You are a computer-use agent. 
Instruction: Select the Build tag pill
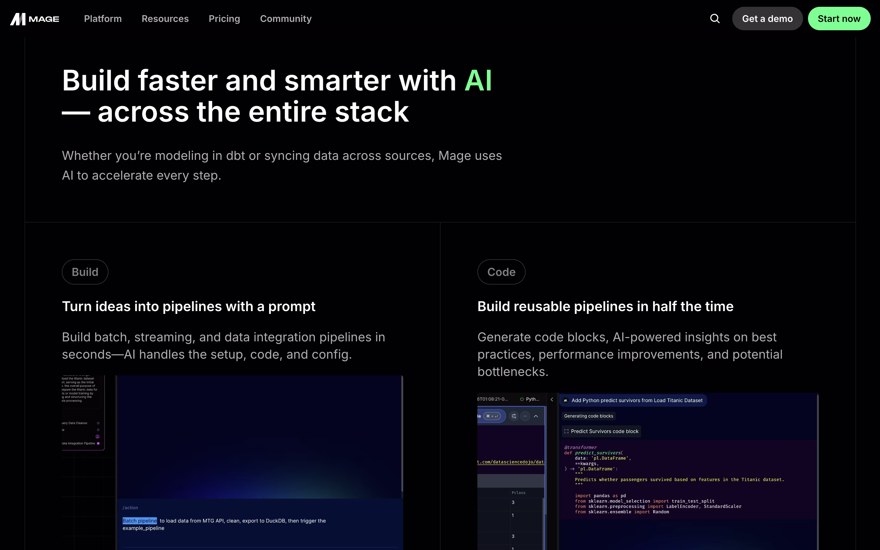[x=85, y=272]
